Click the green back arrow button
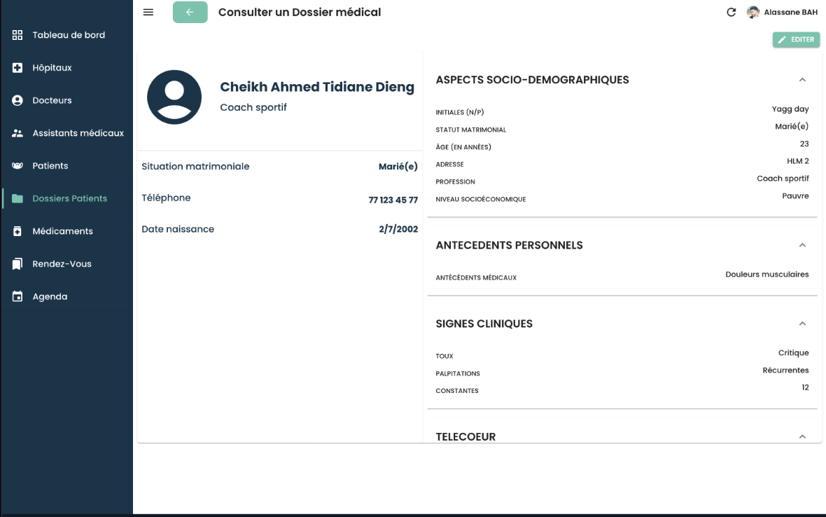Image resolution: width=826 pixels, height=517 pixels. click(x=190, y=13)
